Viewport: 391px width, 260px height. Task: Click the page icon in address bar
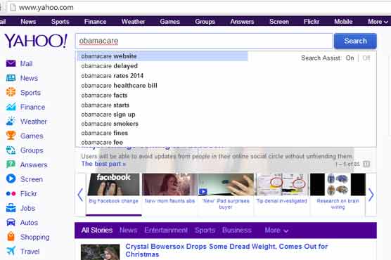(13, 7)
